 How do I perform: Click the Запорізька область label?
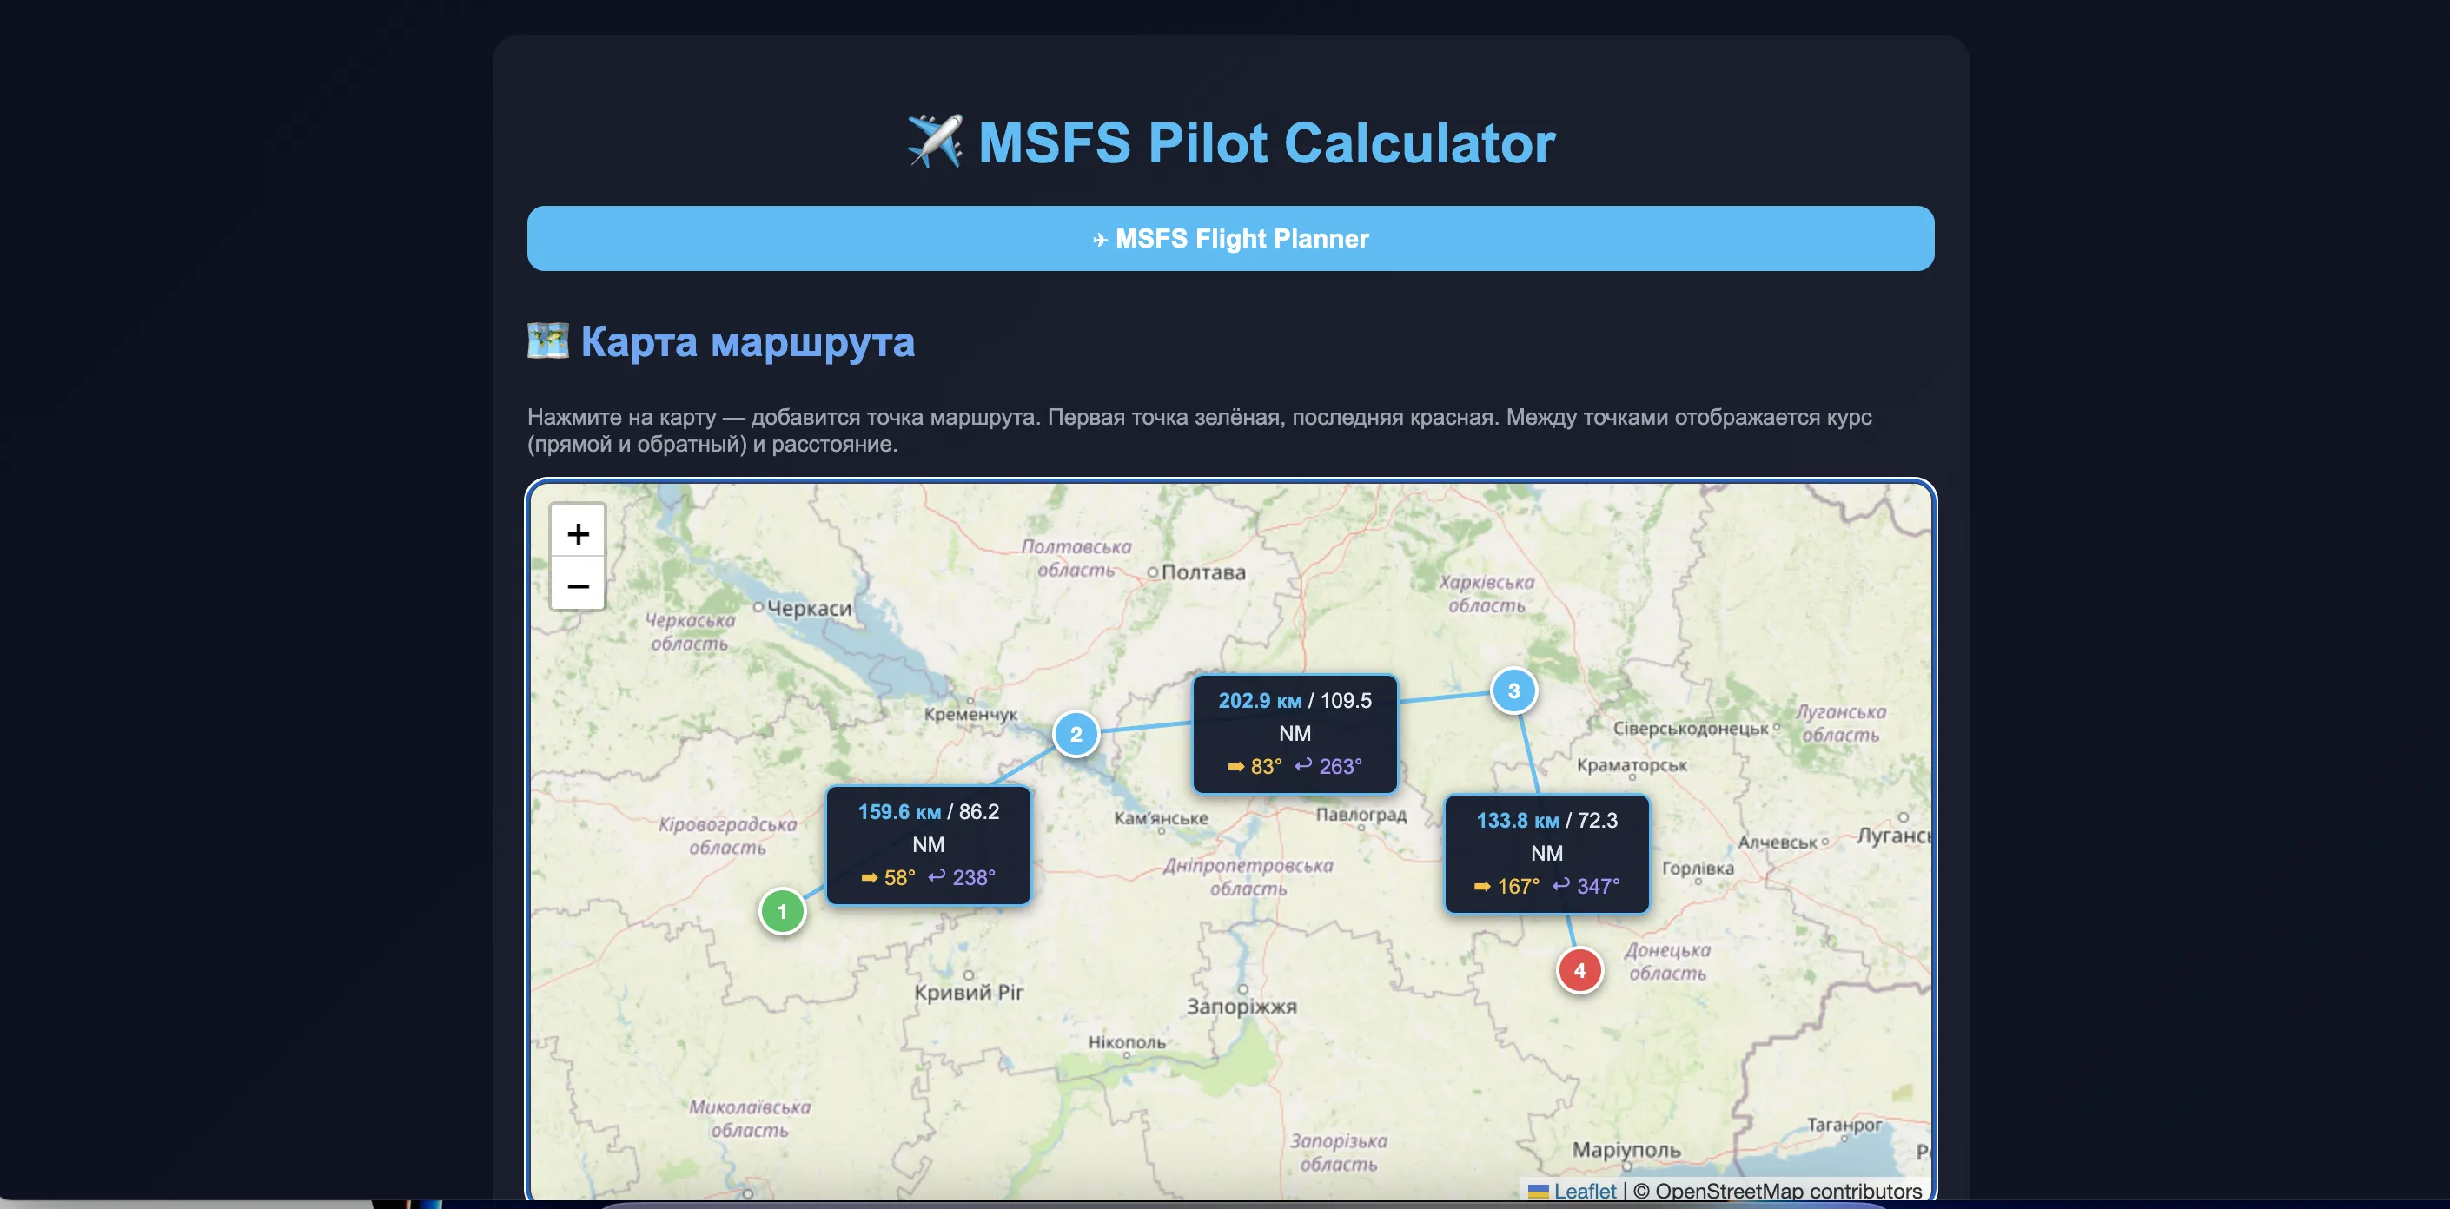1338,1152
